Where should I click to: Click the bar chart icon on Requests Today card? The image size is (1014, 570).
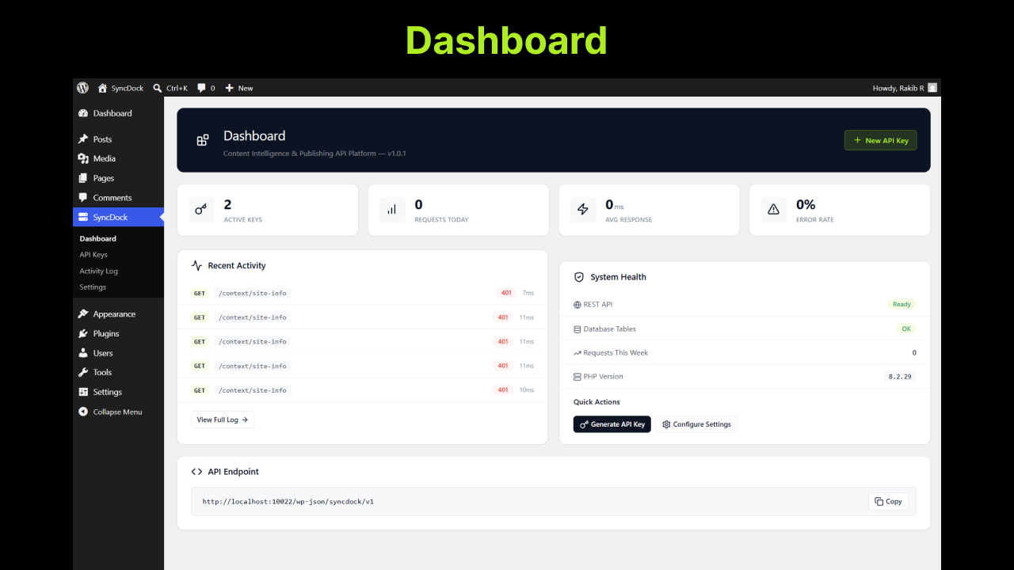(392, 210)
